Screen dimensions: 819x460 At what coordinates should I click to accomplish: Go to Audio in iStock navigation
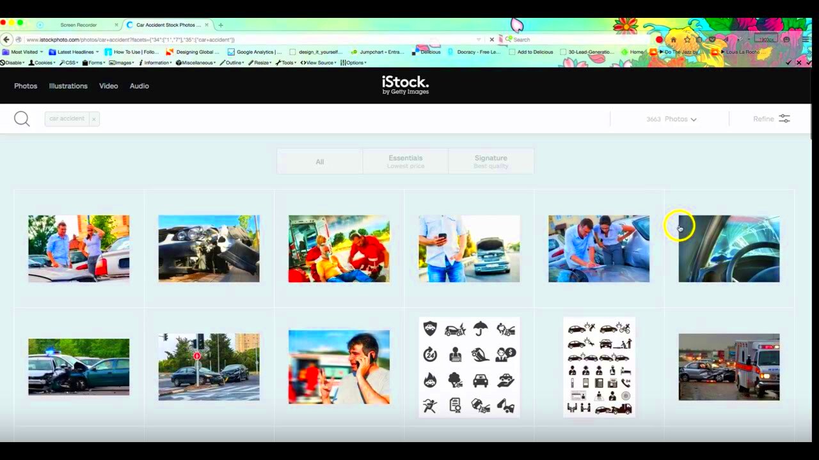click(139, 86)
